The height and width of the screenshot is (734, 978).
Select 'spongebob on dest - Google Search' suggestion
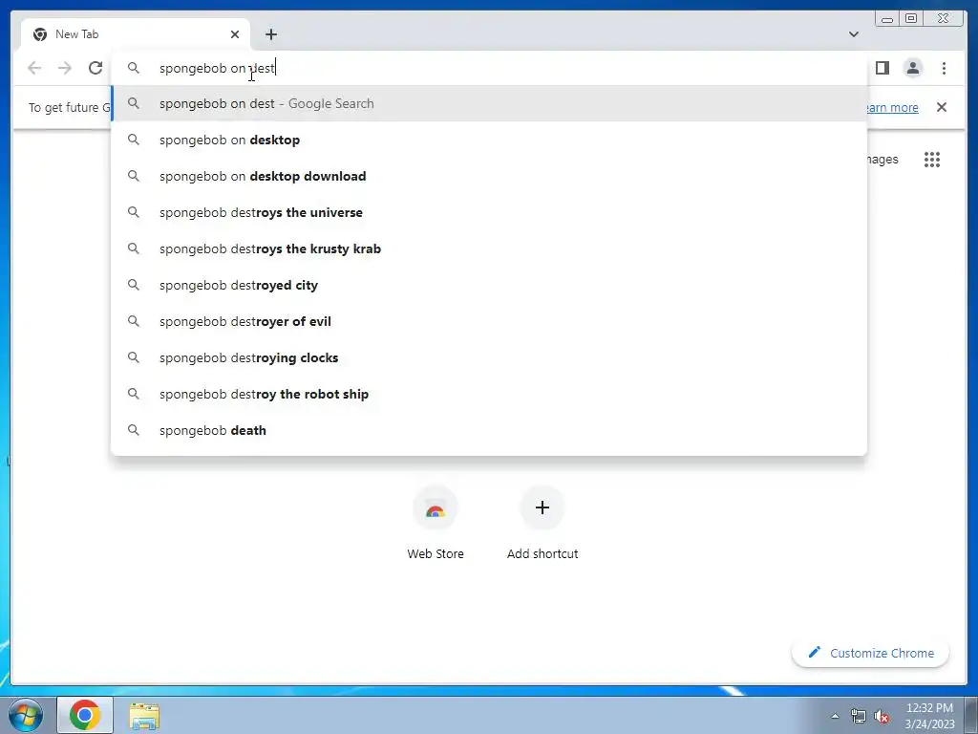(x=489, y=103)
